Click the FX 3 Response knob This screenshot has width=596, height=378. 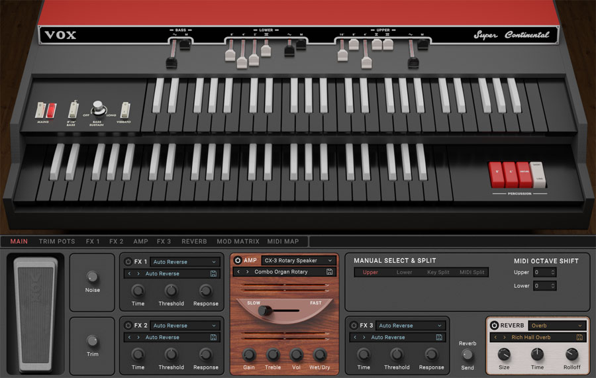[431, 355]
